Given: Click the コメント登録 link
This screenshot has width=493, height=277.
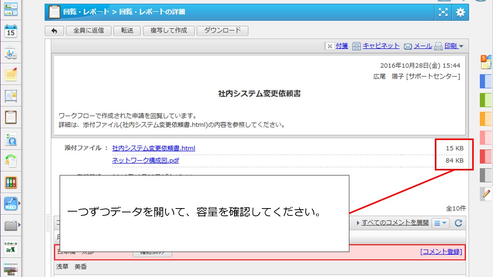Looking at the screenshot, I should pyautogui.click(x=441, y=252).
